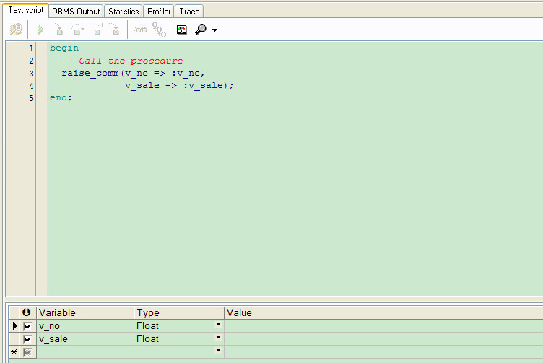Screen dimensions: 543x363
Task: Click the empty Variable name cell in new row
Action: [85, 352]
